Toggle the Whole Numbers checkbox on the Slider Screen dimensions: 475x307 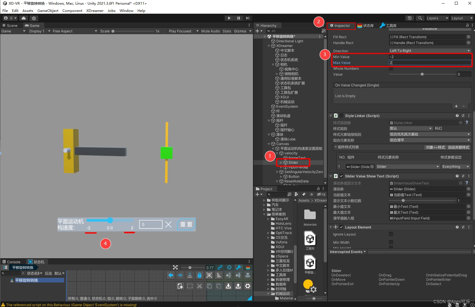pos(391,68)
